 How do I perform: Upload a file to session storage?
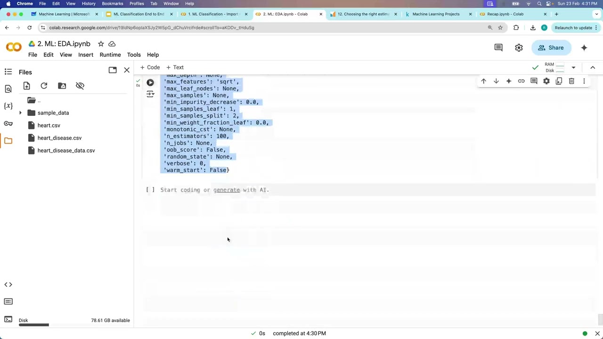(26, 86)
